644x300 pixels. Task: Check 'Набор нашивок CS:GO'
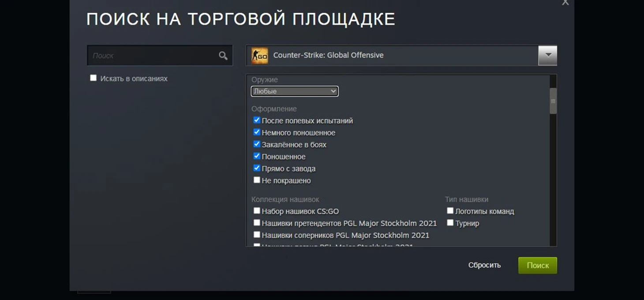(x=257, y=211)
